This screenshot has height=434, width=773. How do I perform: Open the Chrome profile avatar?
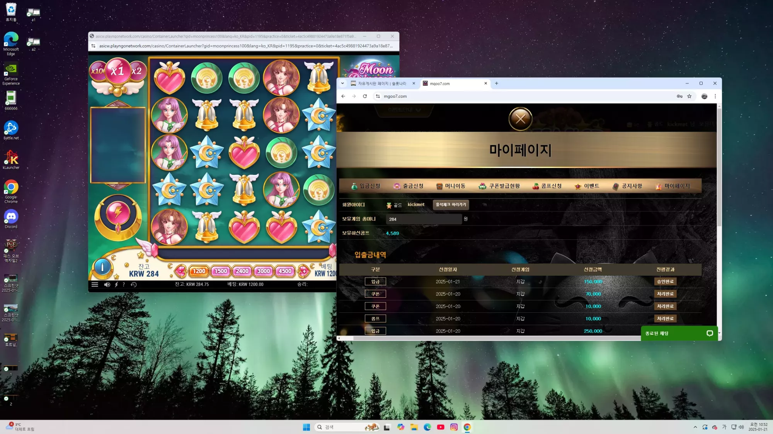pos(705,96)
